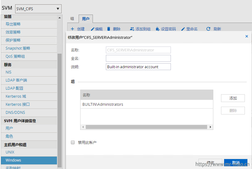Viewport: 252px width, 169px height.
Task: Open DNS/DDNS in sidebar
Action: (x=29, y=112)
